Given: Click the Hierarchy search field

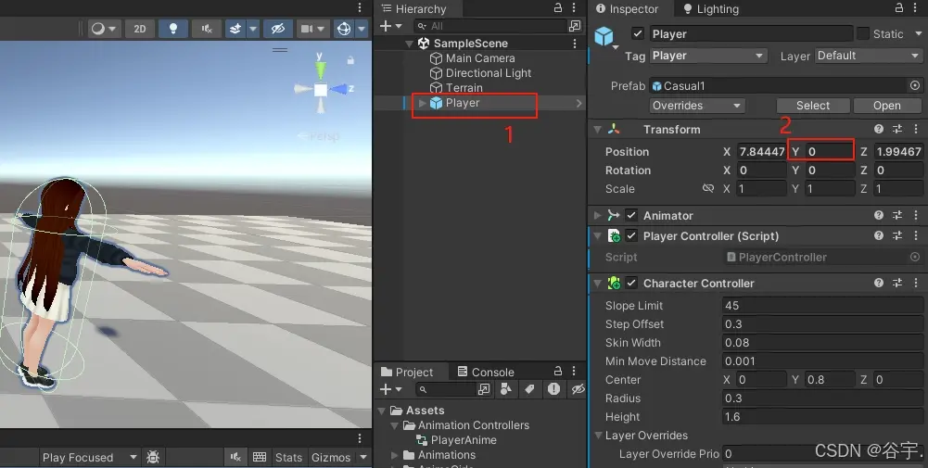Looking at the screenshot, I should pos(490,26).
